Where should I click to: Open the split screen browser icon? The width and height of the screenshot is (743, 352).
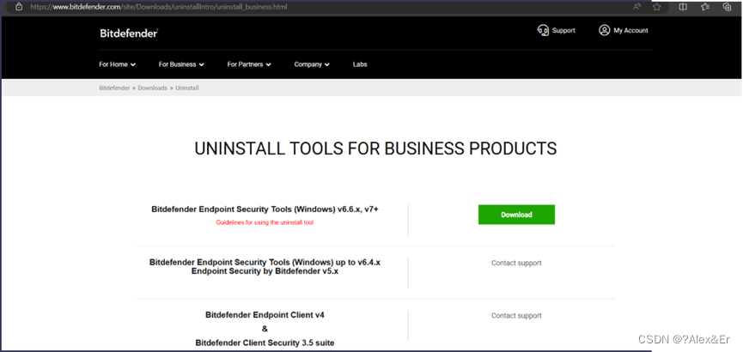683,7
